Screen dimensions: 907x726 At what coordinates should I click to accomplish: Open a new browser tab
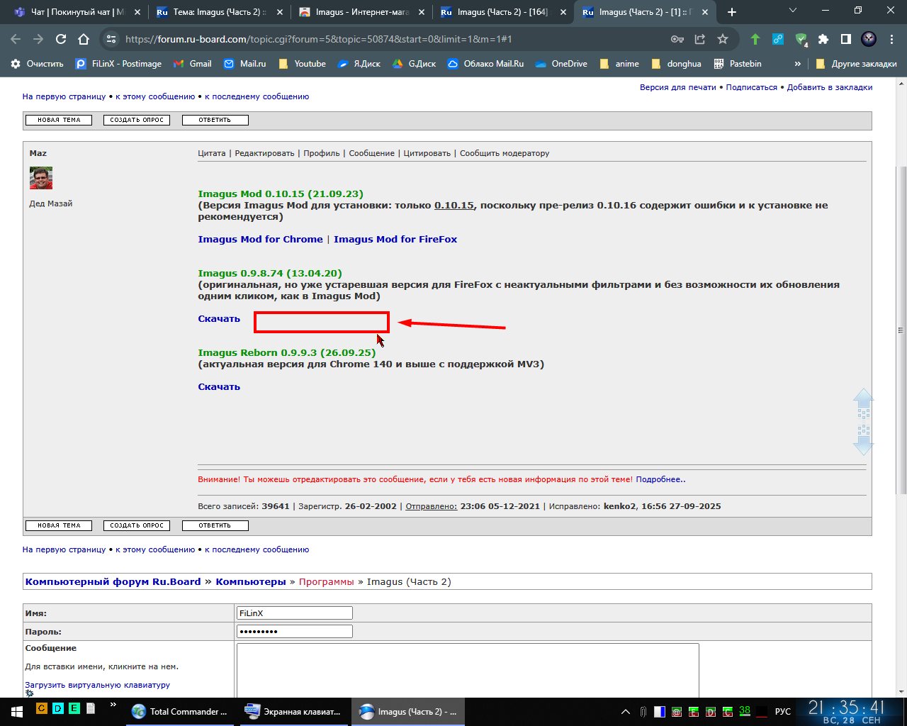732,12
